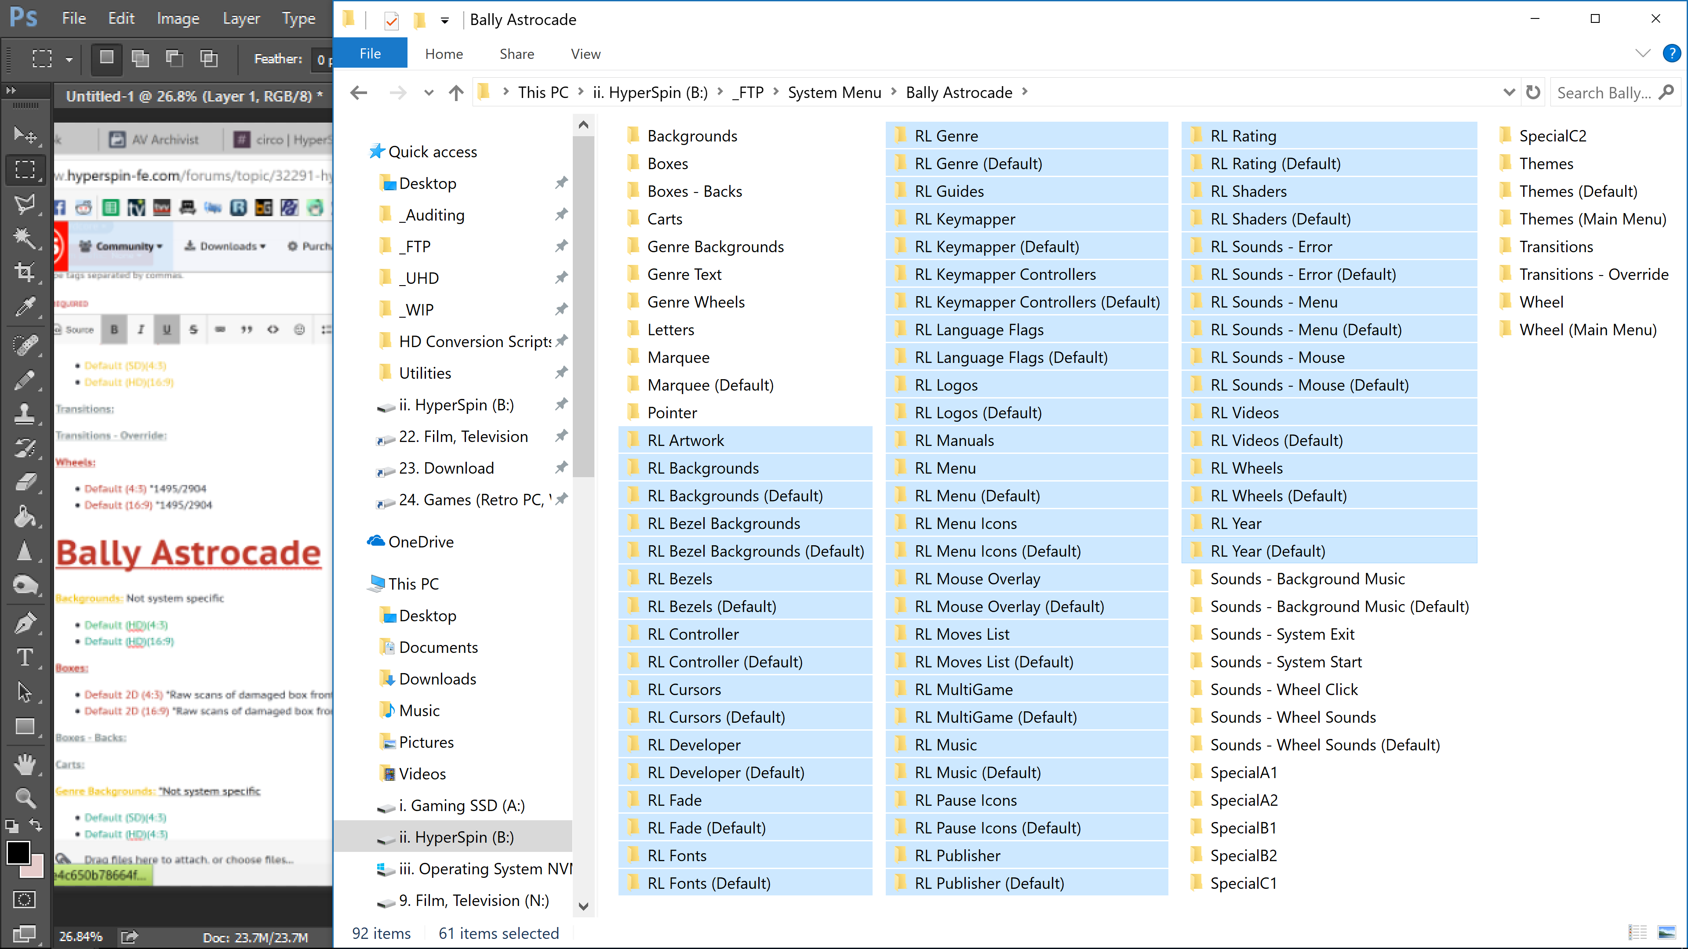Enable Intersect with Selection mode
The height and width of the screenshot is (949, 1688).
208,58
